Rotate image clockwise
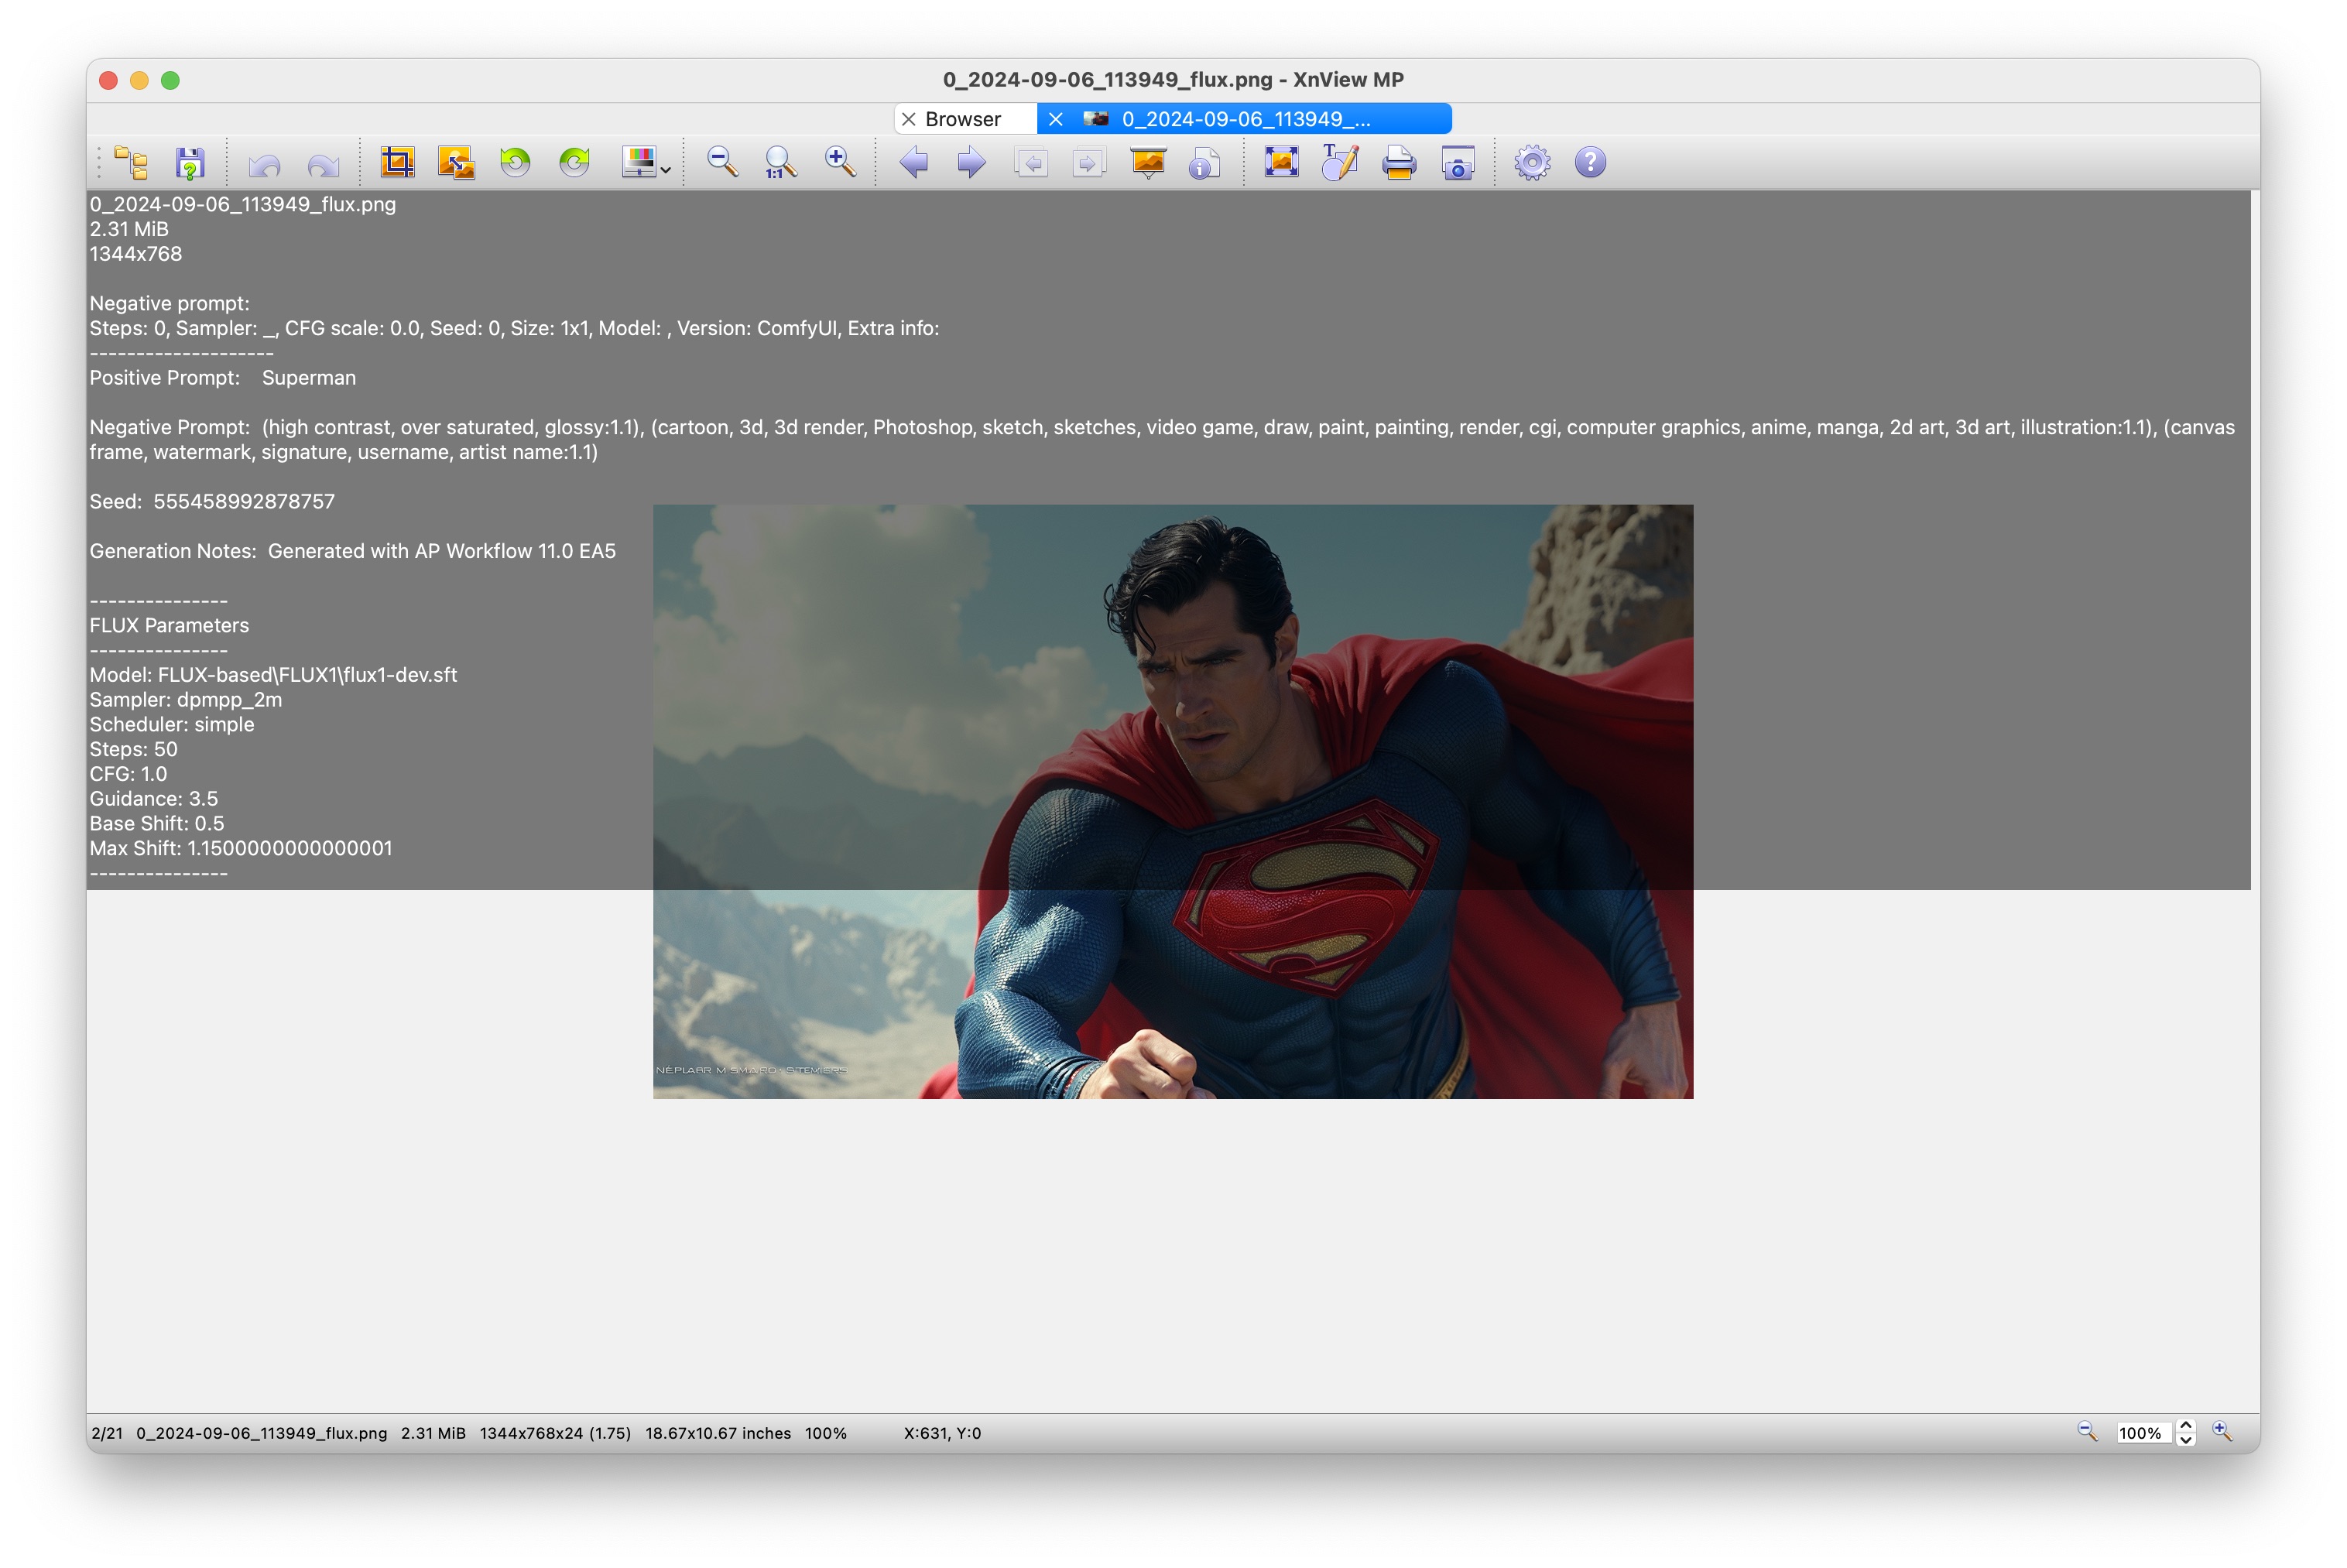 pyautogui.click(x=574, y=162)
